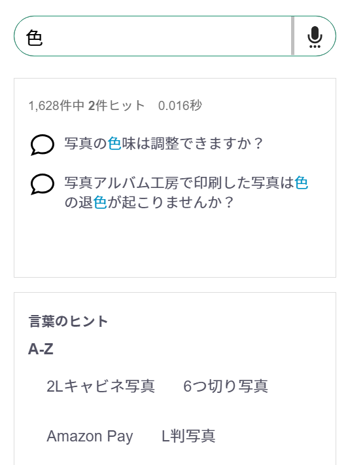Image resolution: width=348 pixels, height=465 pixels.
Task: Click speech bubble icon beside 写真アルバム工房 question
Action: (43, 184)
